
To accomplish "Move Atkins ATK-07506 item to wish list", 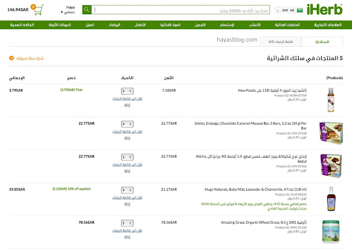I will click(x=127, y=165).
